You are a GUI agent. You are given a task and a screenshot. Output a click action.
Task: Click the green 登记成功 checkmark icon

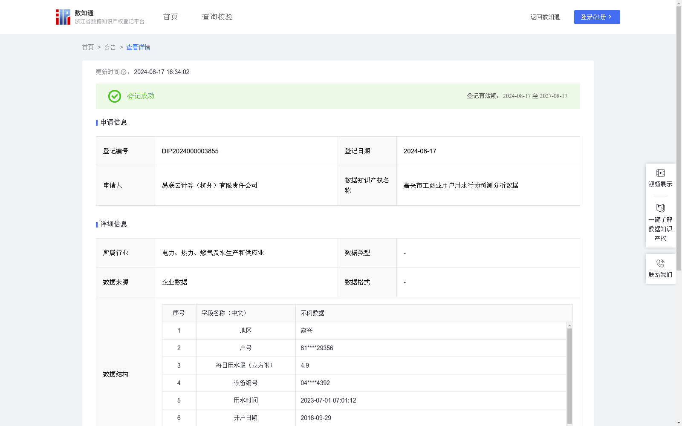pyautogui.click(x=114, y=96)
